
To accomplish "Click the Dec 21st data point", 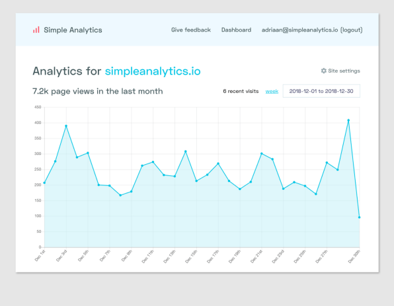I will [262, 154].
